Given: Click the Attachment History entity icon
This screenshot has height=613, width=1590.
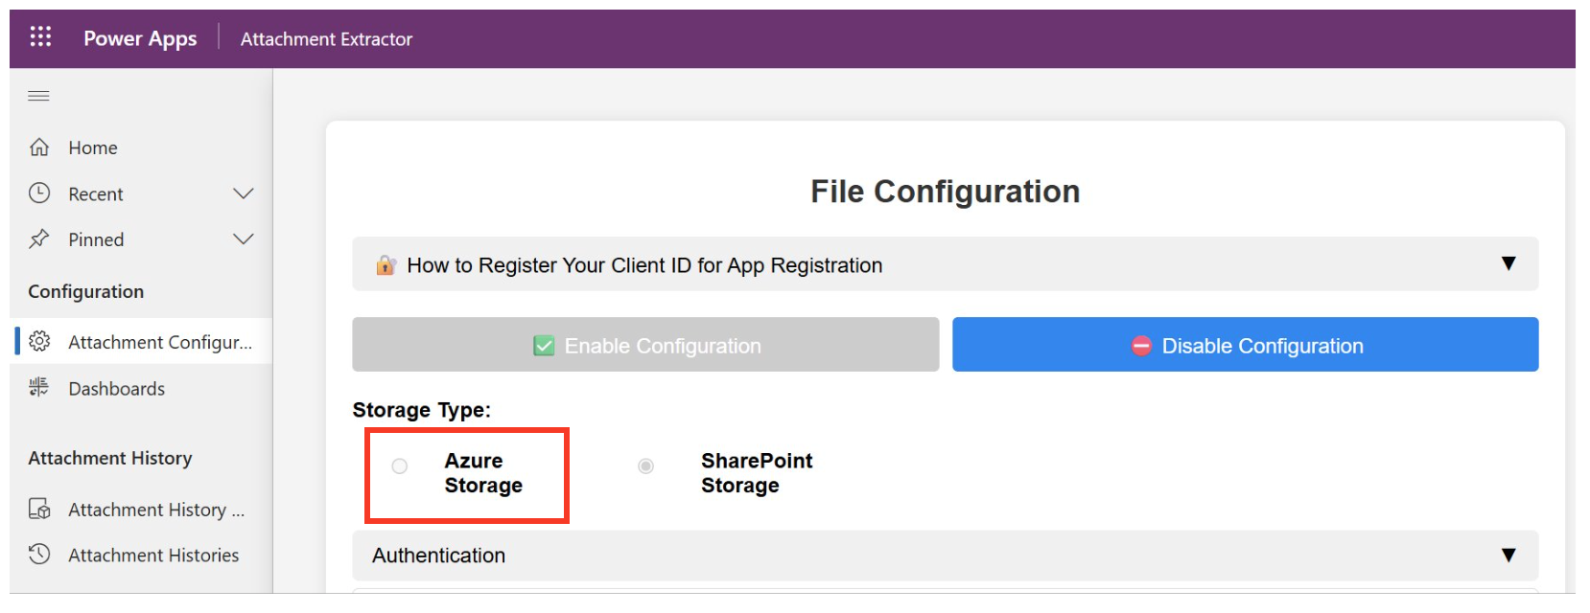Looking at the screenshot, I should pyautogui.click(x=39, y=510).
